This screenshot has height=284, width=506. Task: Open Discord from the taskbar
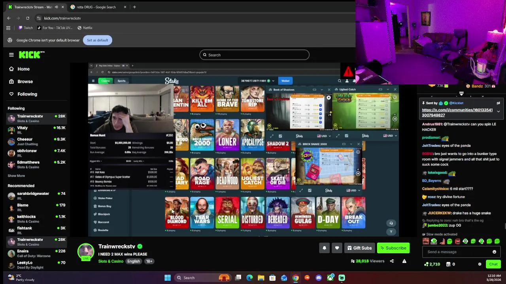click(319, 278)
